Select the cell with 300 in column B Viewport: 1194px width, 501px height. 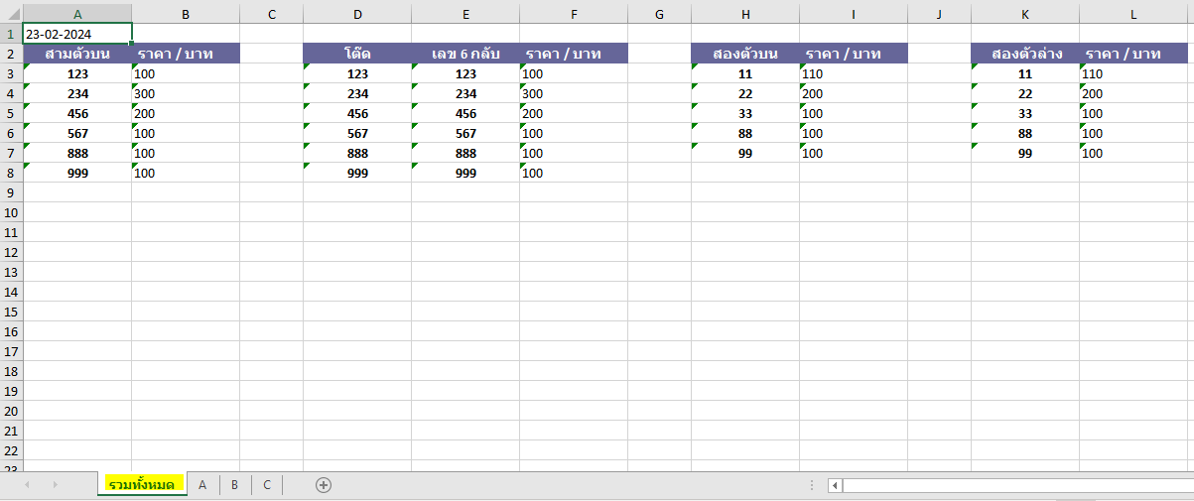(x=186, y=93)
